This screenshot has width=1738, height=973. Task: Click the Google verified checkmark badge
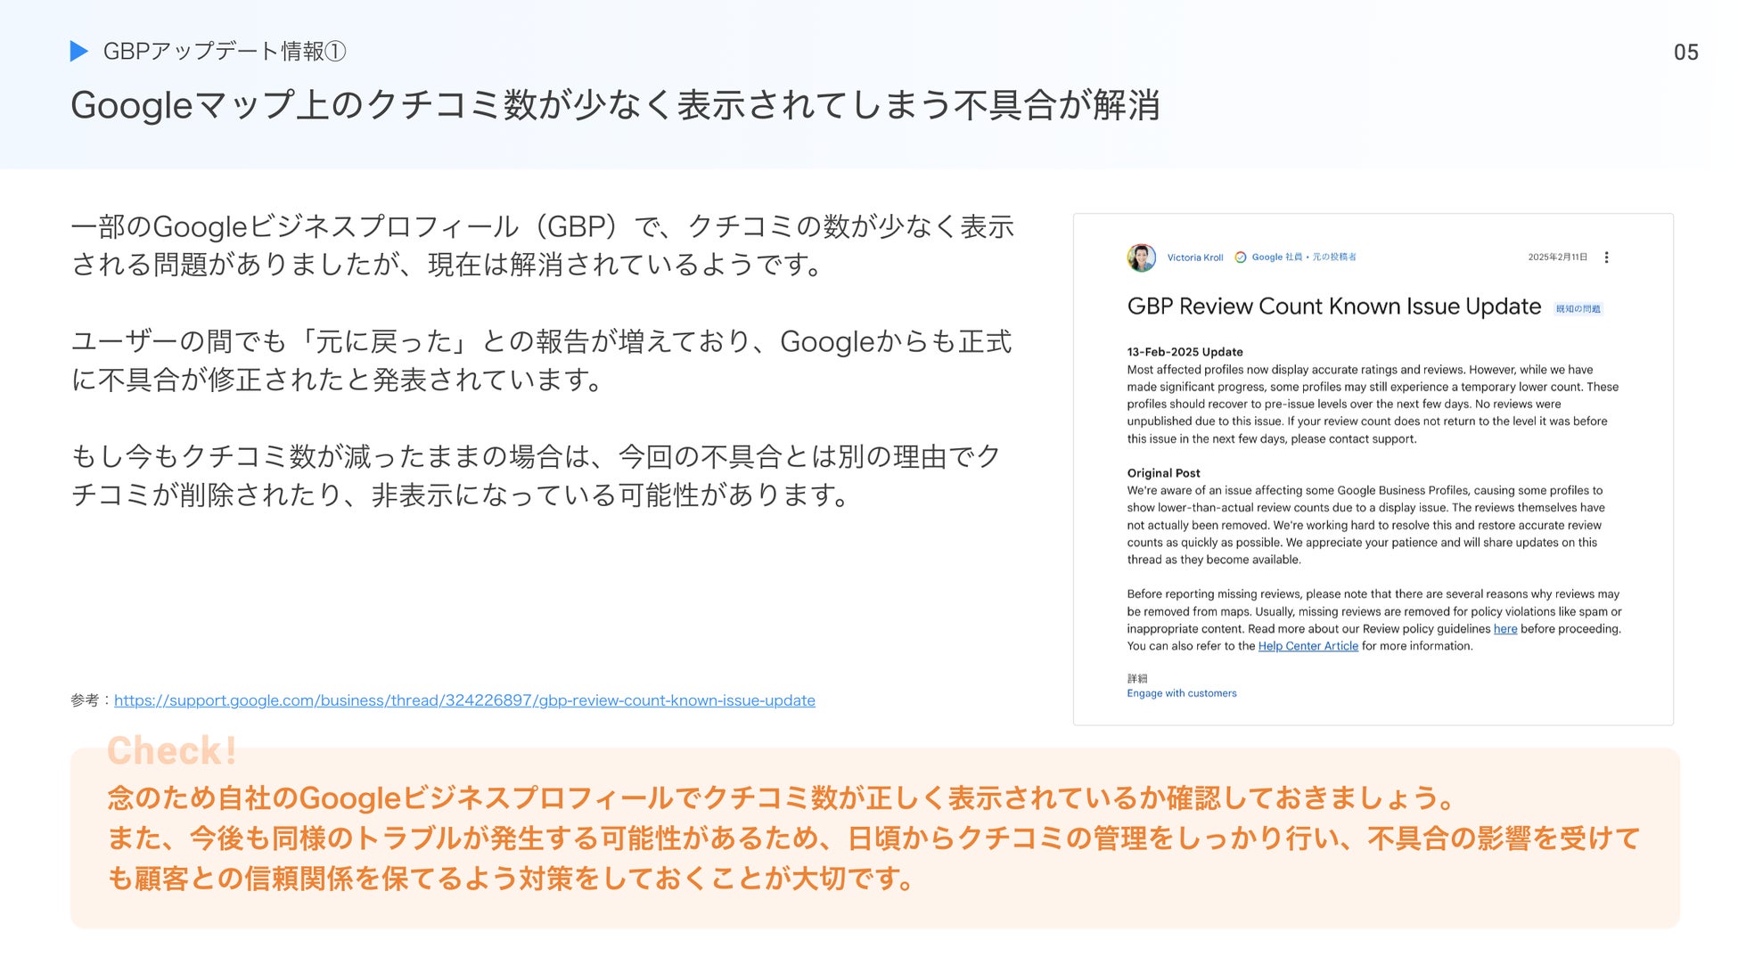click(1240, 258)
